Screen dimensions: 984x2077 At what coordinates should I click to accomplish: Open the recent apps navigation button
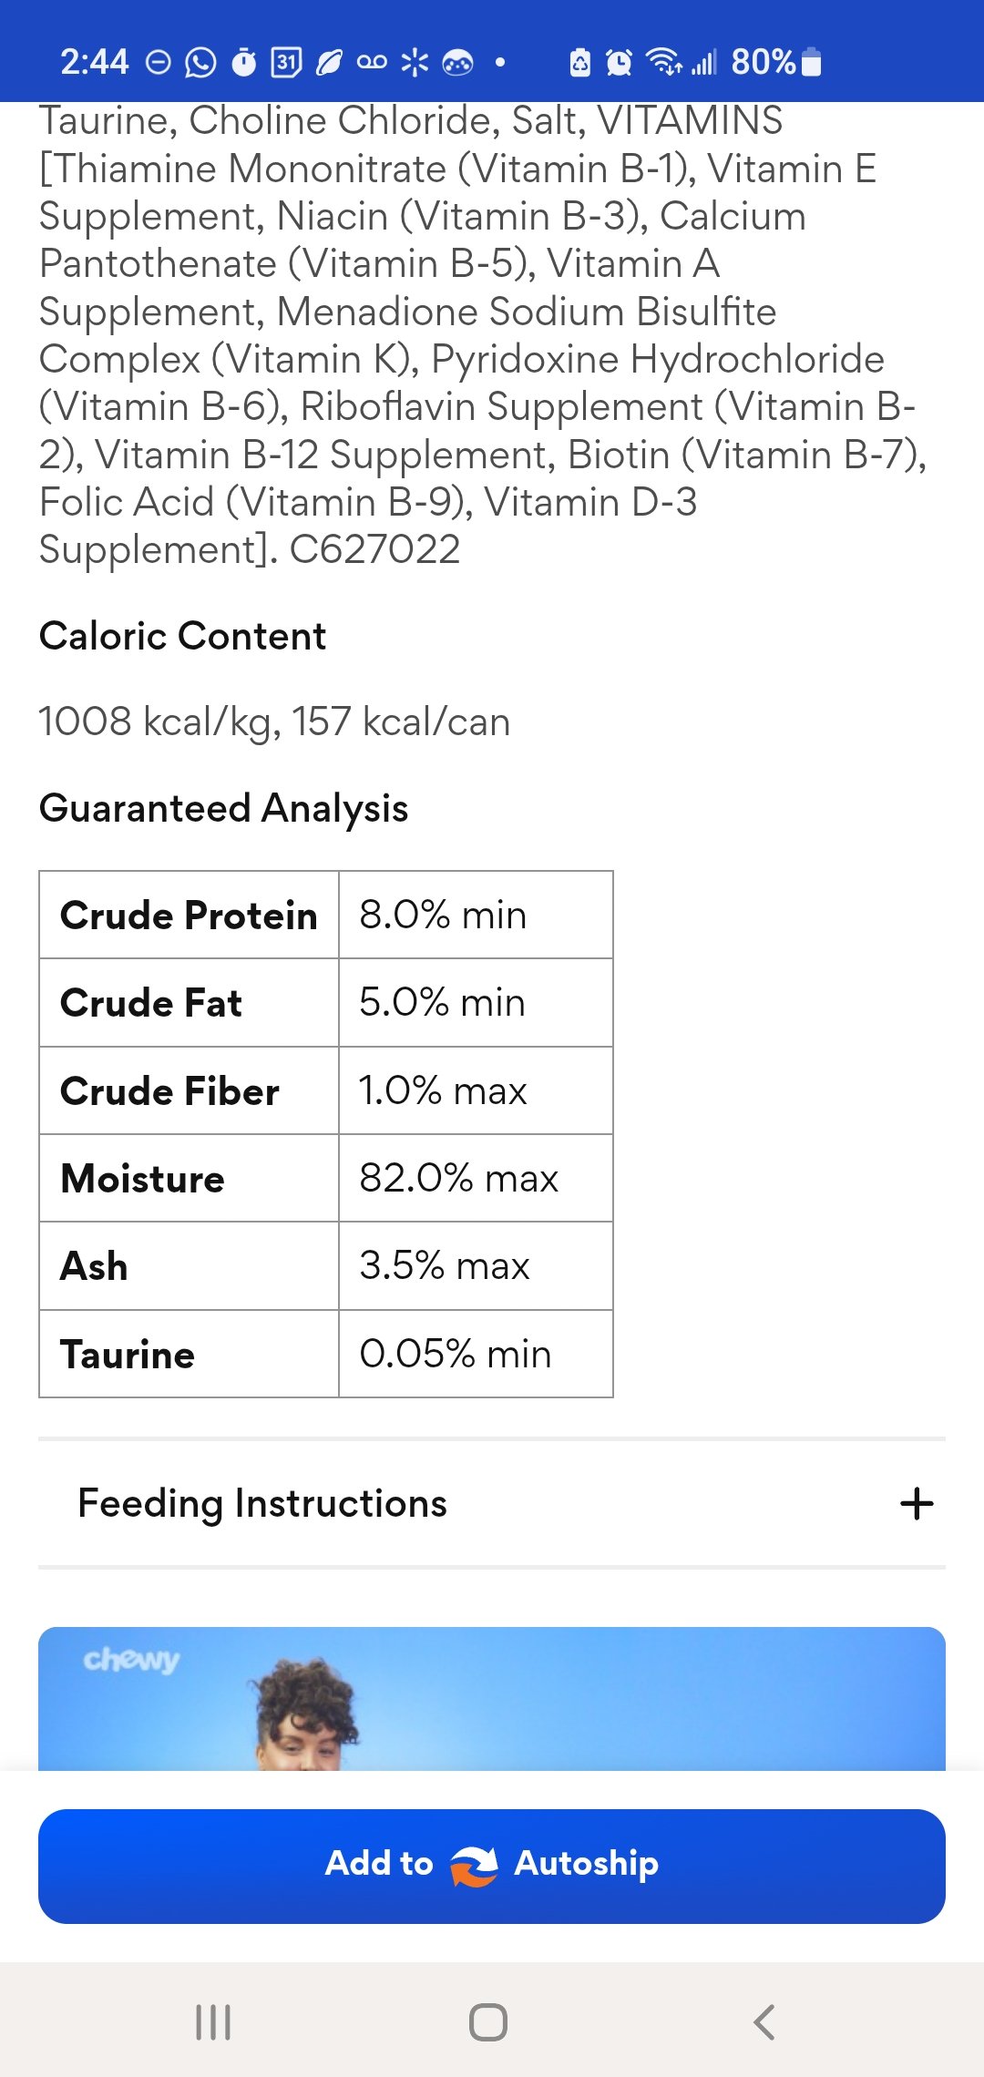point(213,2022)
